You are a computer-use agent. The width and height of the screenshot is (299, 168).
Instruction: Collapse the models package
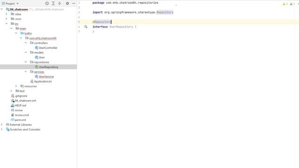point(26,52)
